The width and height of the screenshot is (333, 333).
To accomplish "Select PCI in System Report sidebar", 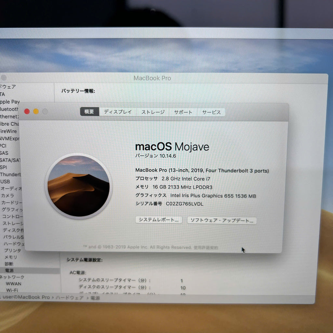I will pyautogui.click(x=3, y=146).
